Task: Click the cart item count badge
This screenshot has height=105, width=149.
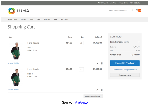Action: (140, 10)
